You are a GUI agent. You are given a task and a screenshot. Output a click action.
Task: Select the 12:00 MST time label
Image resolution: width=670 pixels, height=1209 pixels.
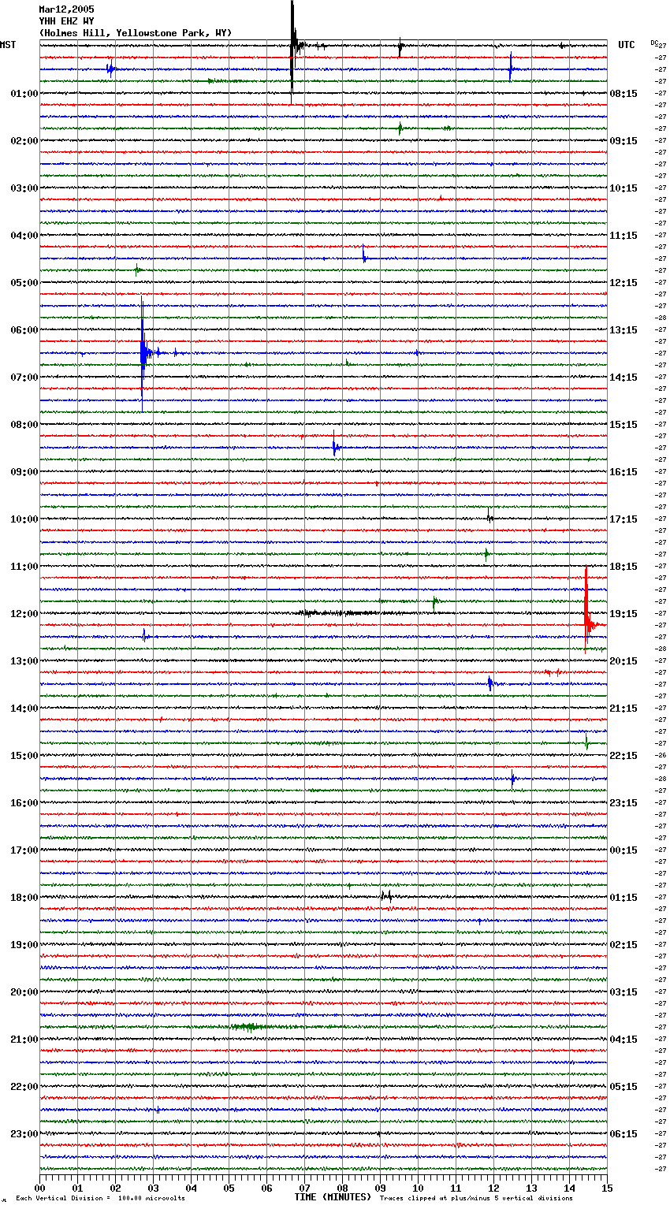24,614
